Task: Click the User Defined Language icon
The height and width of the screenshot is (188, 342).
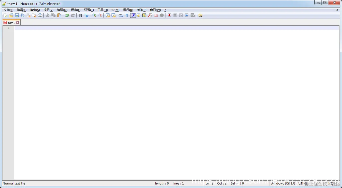Action: pos(138,15)
